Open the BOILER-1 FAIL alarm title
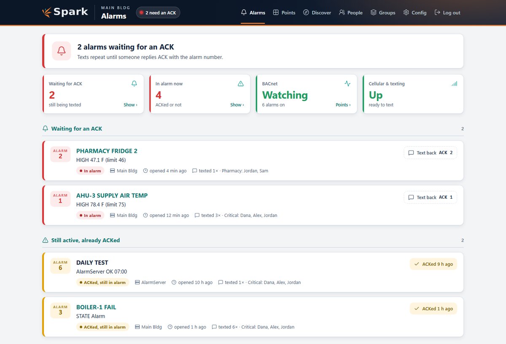This screenshot has height=344, width=506. pyautogui.click(x=96, y=307)
